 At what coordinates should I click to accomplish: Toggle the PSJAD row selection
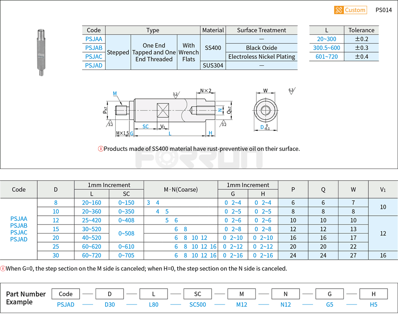[93, 66]
